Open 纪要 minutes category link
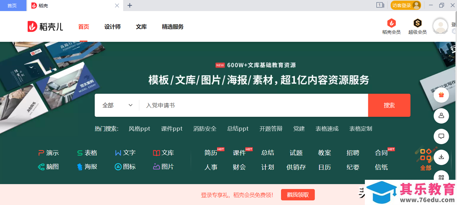This screenshot has height=205, width=457. 353,167
